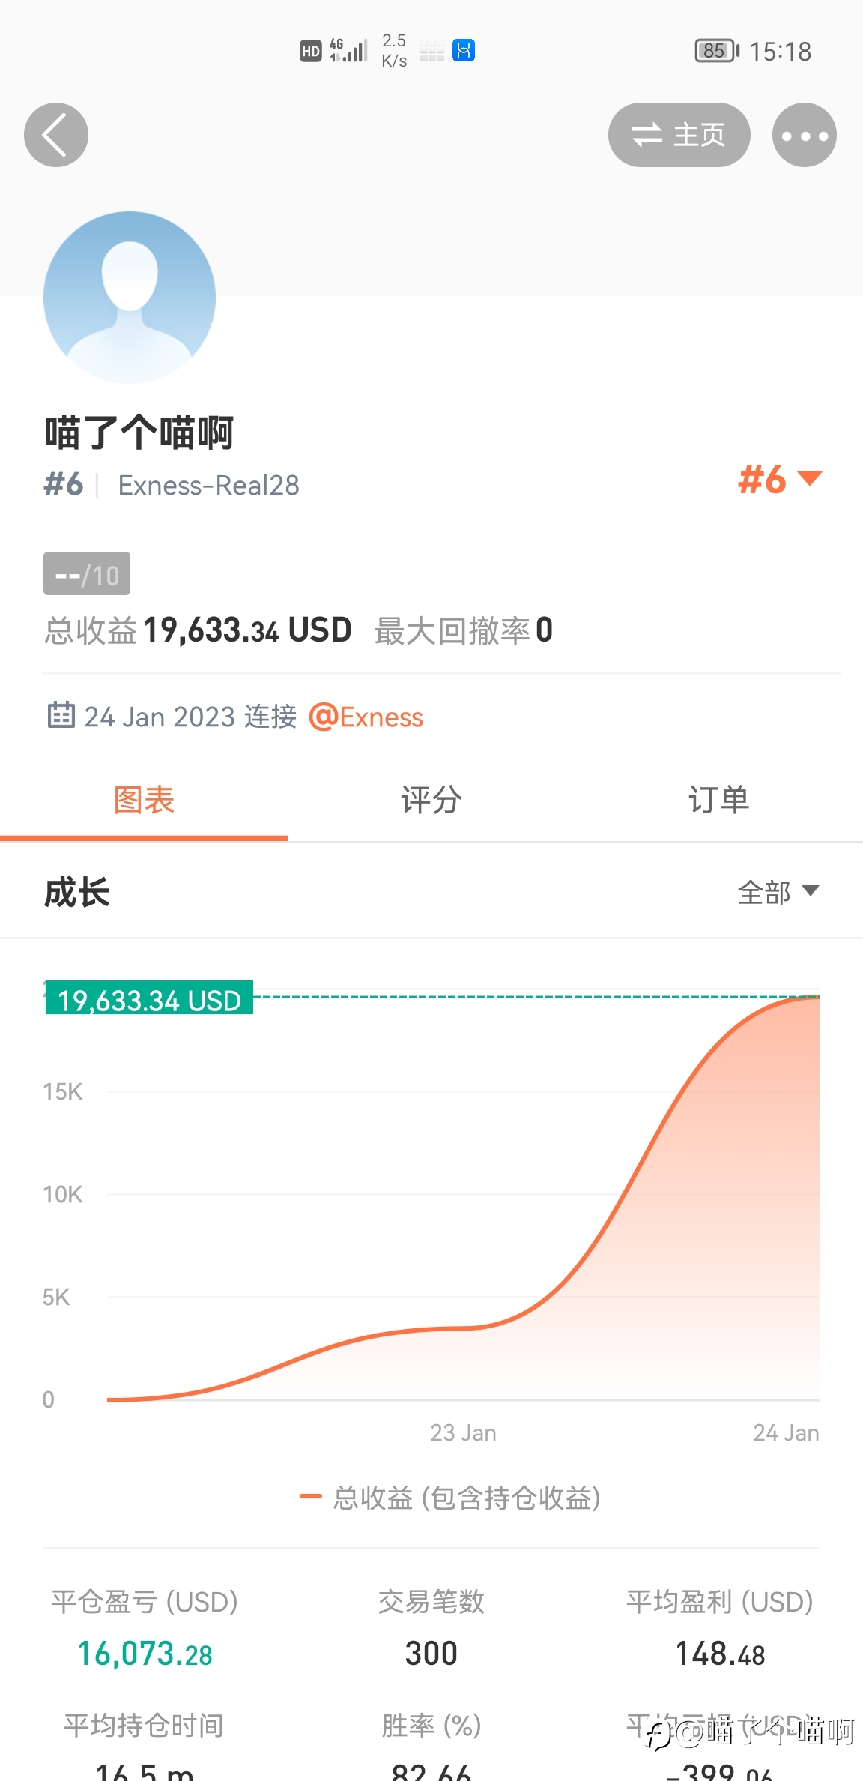Open the @Exness broker link
Screen dimensions: 863x1781
point(366,717)
